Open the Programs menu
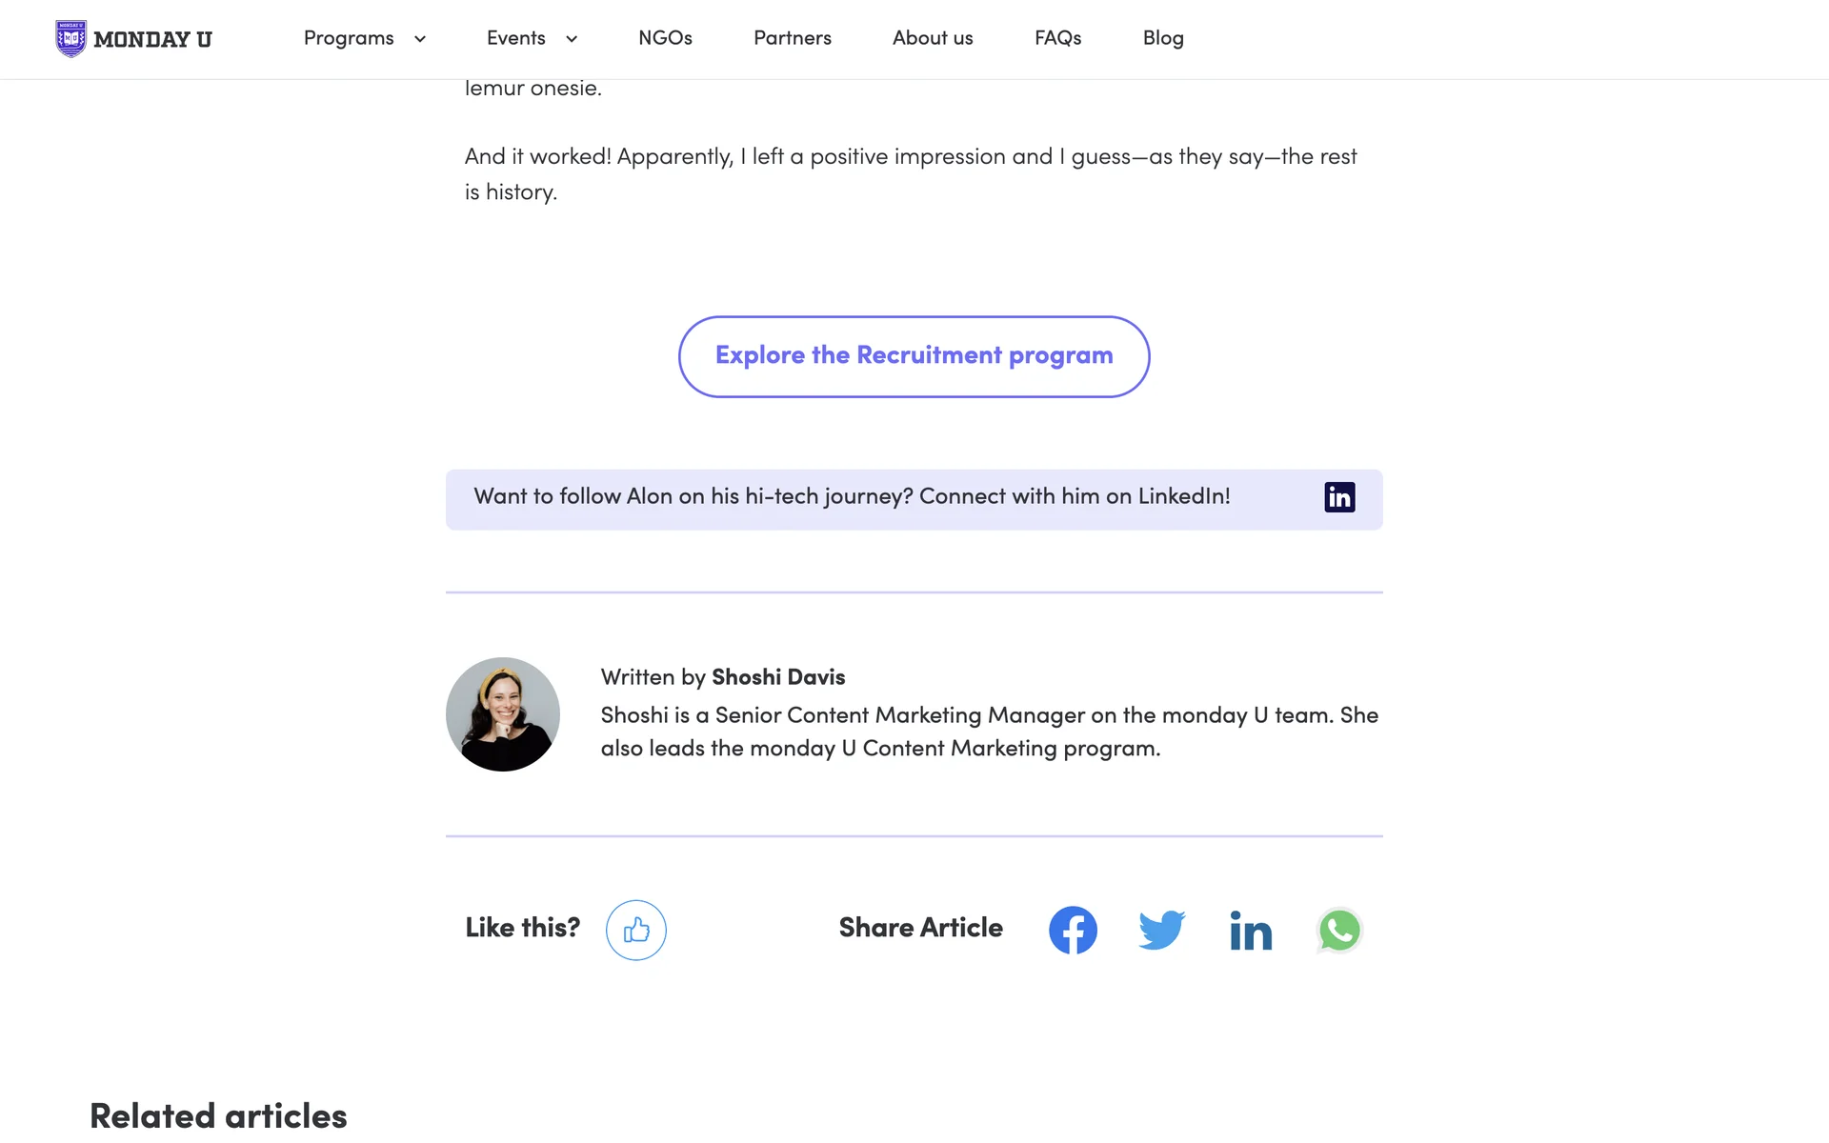Viewport: 1829px width, 1143px height. coord(349,38)
